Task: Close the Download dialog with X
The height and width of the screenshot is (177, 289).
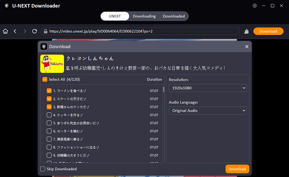Action: point(247,46)
